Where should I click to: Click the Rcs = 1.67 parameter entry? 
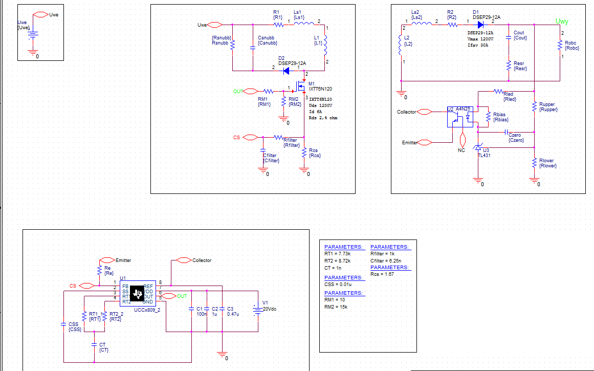point(382,274)
